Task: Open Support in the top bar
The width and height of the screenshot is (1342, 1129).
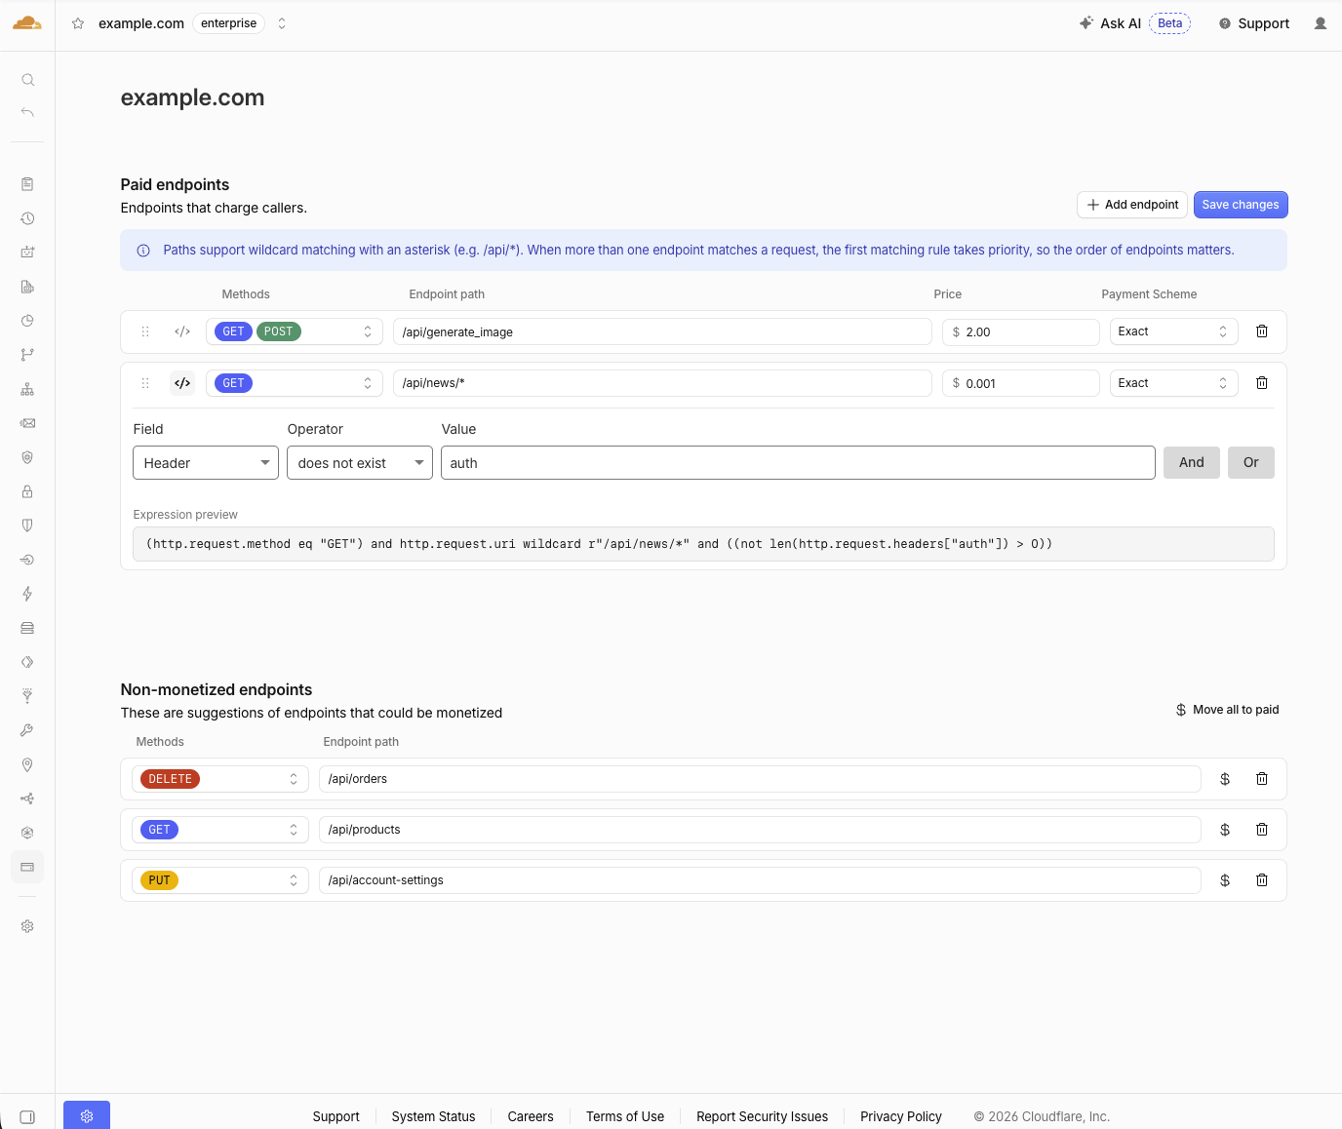Action: (x=1254, y=23)
